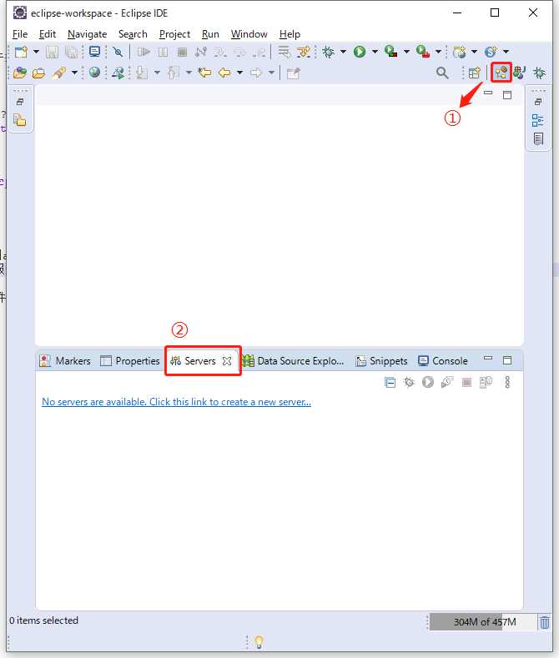The width and height of the screenshot is (559, 658).
Task: Open the Edit menu
Action: (48, 34)
